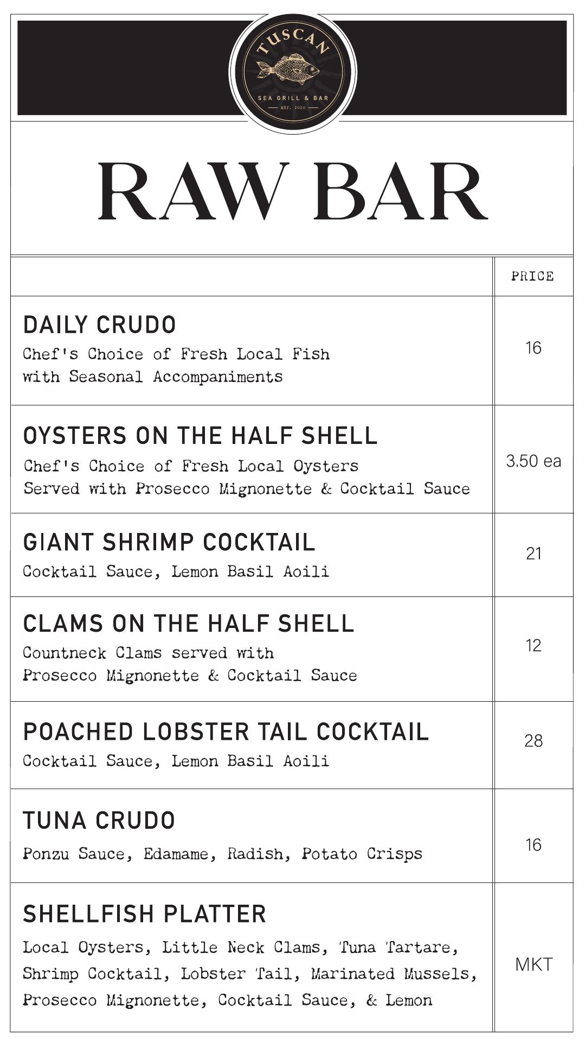This screenshot has height=1042, width=585.
Task: Click the Ponzu Sauce, Edamame description line
Action: coord(222,854)
